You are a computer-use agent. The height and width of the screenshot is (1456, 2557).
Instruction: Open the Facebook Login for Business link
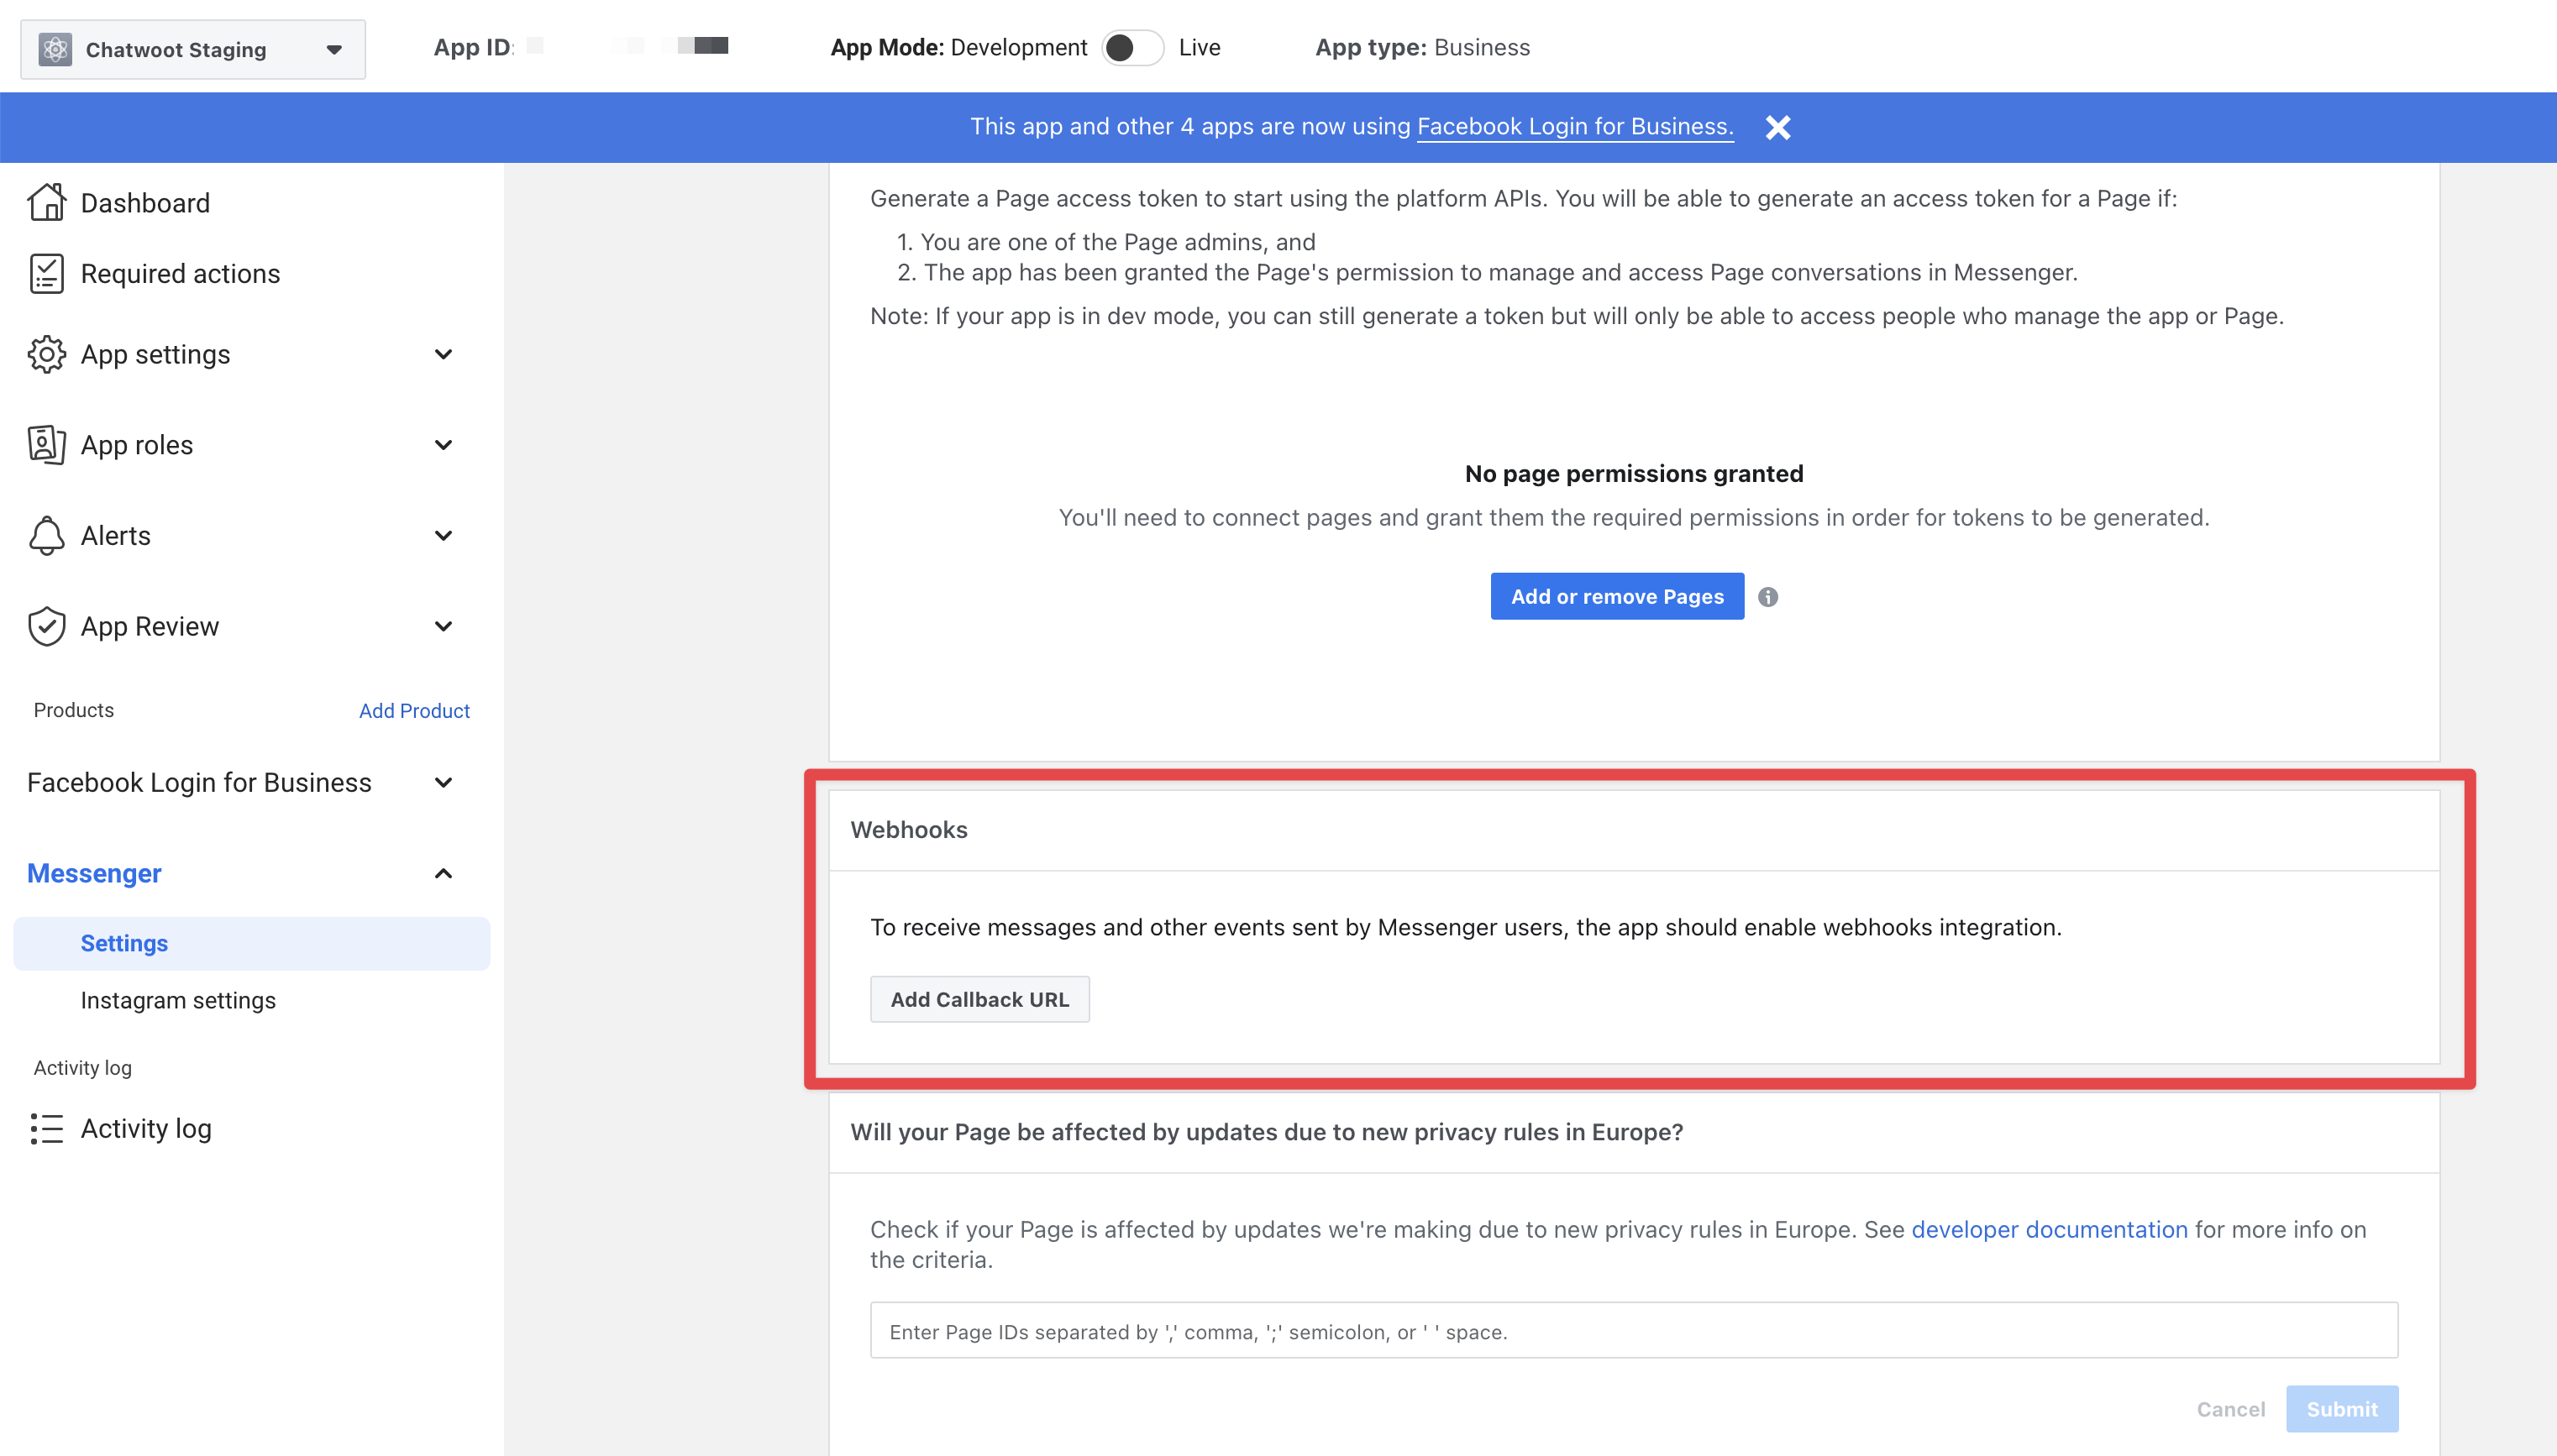(x=1575, y=126)
